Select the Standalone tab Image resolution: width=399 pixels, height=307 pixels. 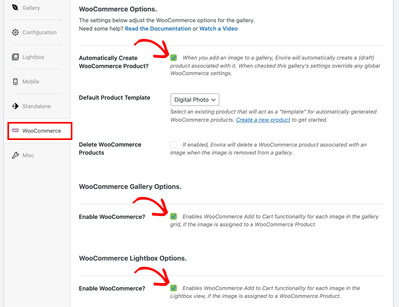point(37,106)
